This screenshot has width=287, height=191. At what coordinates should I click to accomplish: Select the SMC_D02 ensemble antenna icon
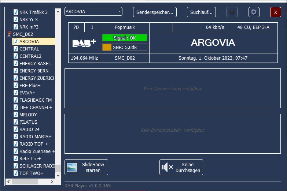(9, 34)
